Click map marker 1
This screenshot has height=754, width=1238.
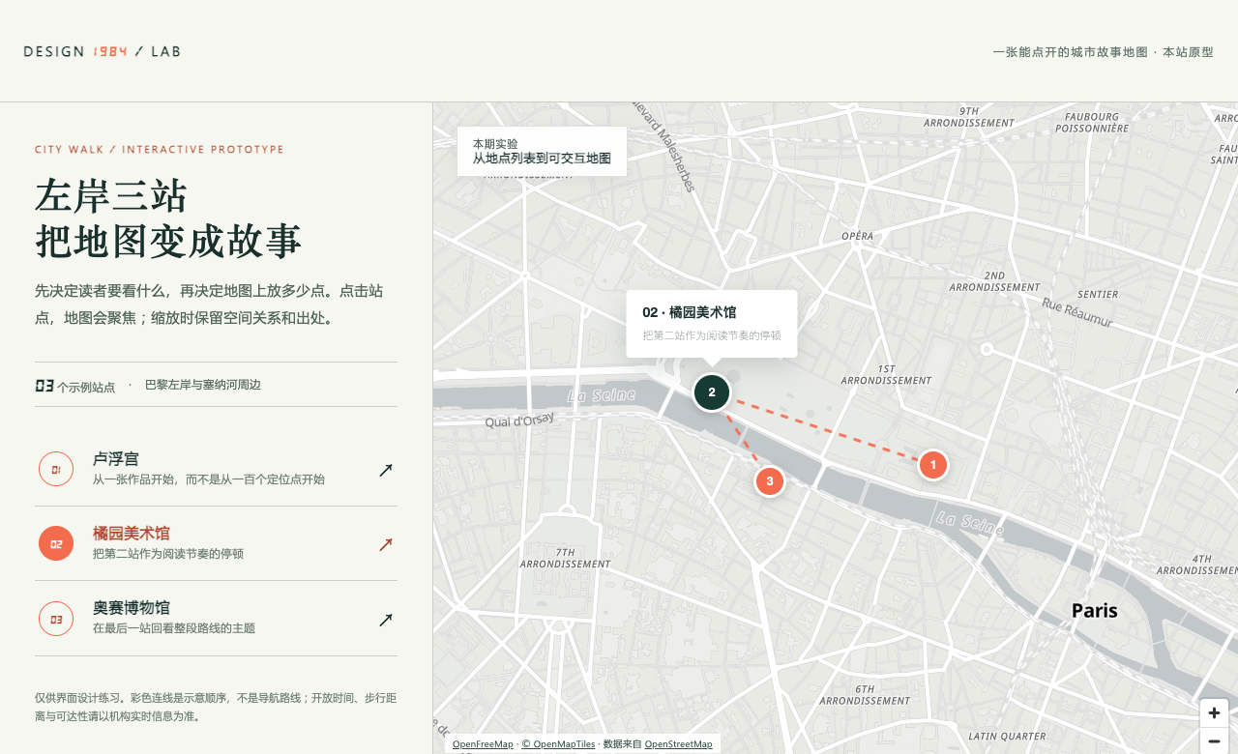tap(932, 465)
